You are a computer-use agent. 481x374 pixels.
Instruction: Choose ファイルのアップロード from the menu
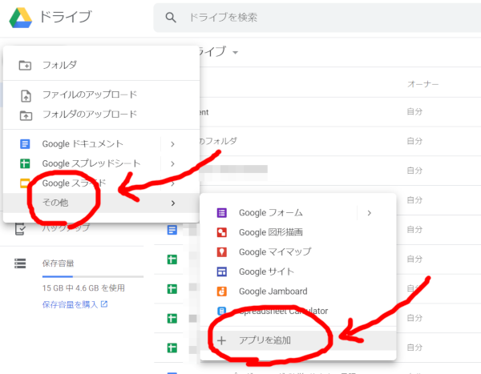101,95
